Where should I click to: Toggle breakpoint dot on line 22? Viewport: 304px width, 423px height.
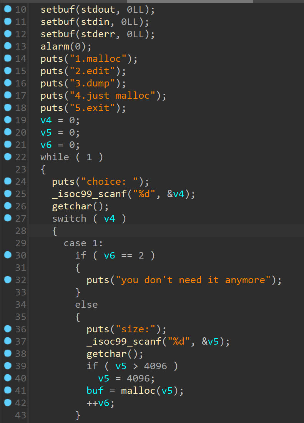(8, 157)
